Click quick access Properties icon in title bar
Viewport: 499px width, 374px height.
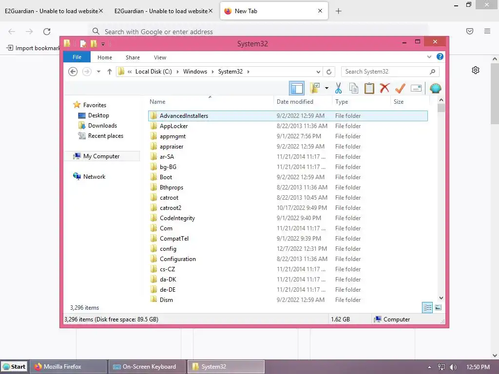point(83,43)
